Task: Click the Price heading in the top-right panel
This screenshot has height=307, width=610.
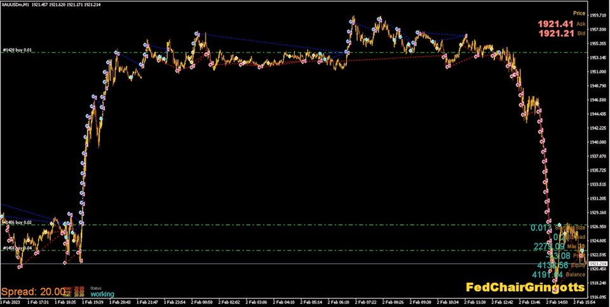Action: [579, 13]
